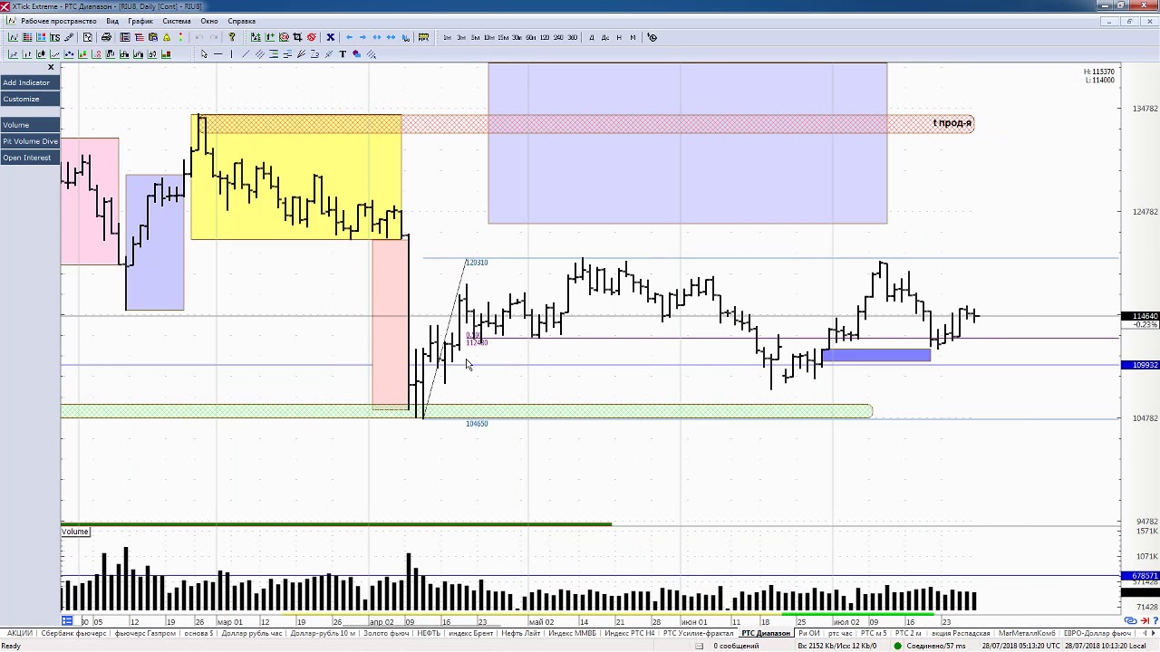
Task: Click the scroll chart left arrow
Action: 350,37
